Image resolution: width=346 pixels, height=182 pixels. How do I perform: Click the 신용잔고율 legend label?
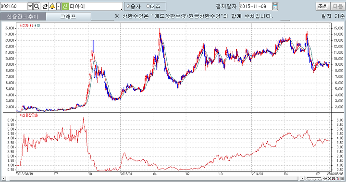[x=29, y=115]
